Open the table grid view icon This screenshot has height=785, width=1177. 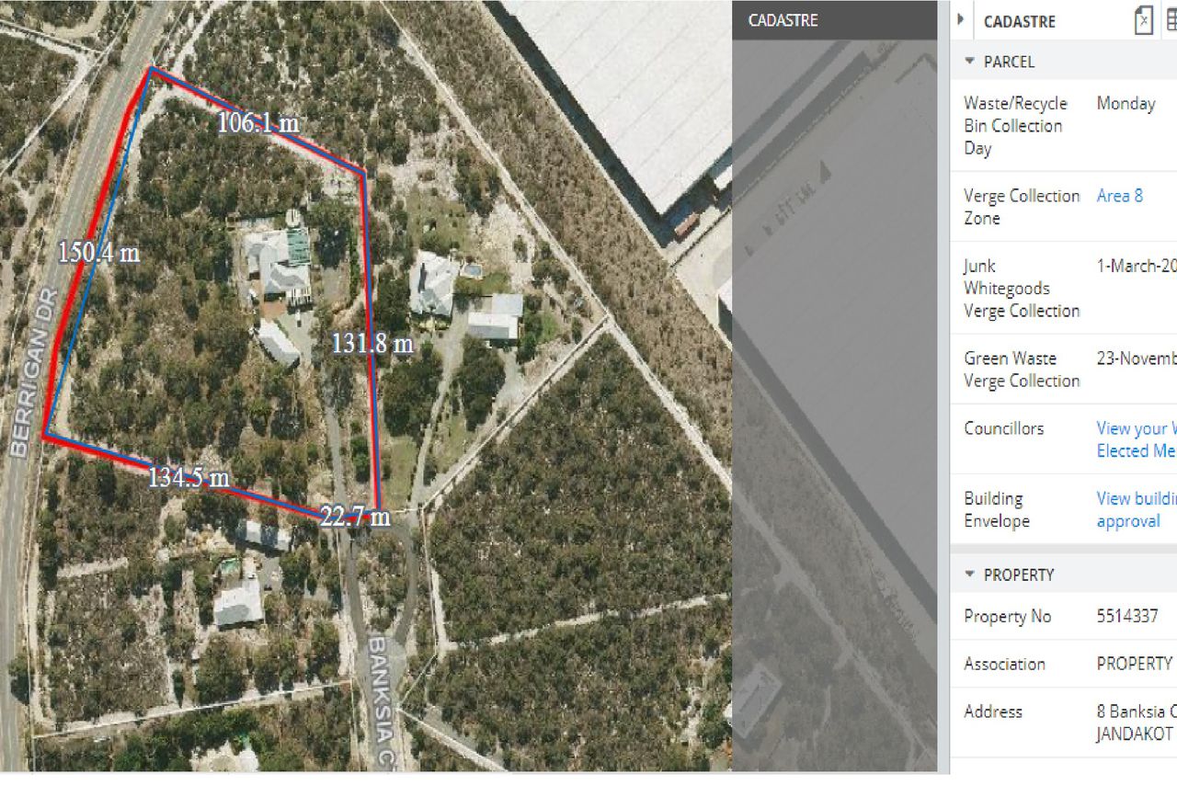click(x=1171, y=20)
